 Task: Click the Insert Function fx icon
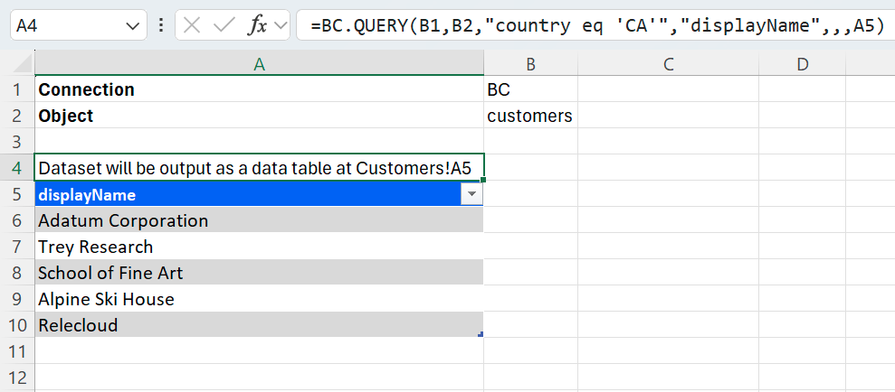point(257,25)
